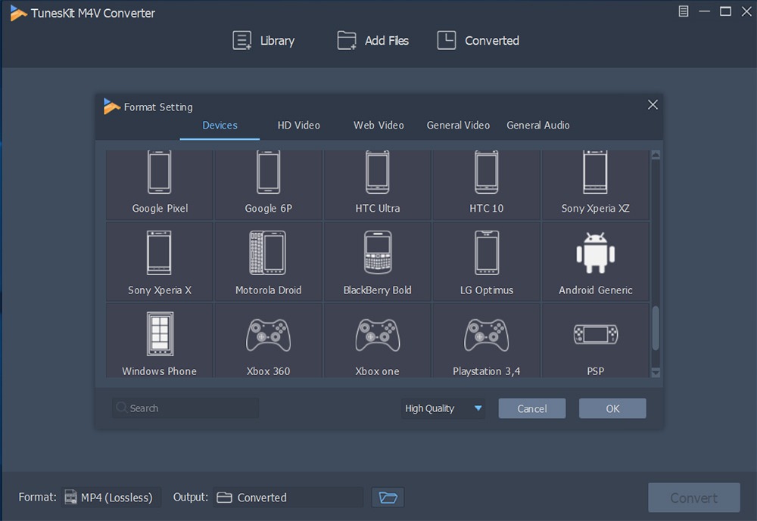Choose the Sony Xperia XZ preset
This screenshot has width=757, height=521.
click(x=595, y=185)
